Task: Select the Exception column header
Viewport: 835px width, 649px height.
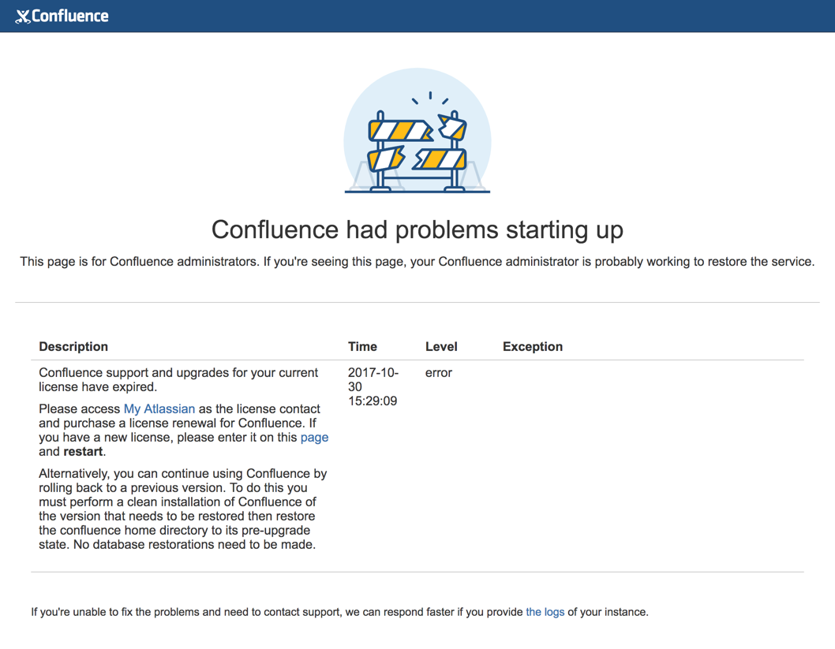Action: 533,346
